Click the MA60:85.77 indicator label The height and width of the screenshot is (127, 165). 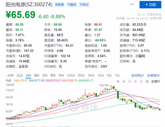pyautogui.click(x=86, y=80)
